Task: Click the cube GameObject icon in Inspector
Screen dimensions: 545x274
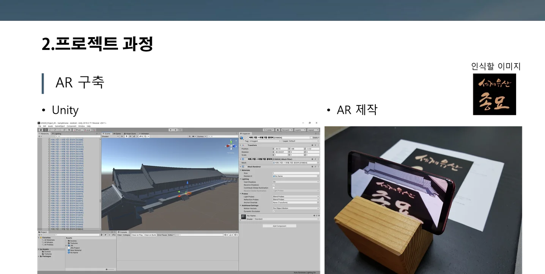Action: (242, 138)
